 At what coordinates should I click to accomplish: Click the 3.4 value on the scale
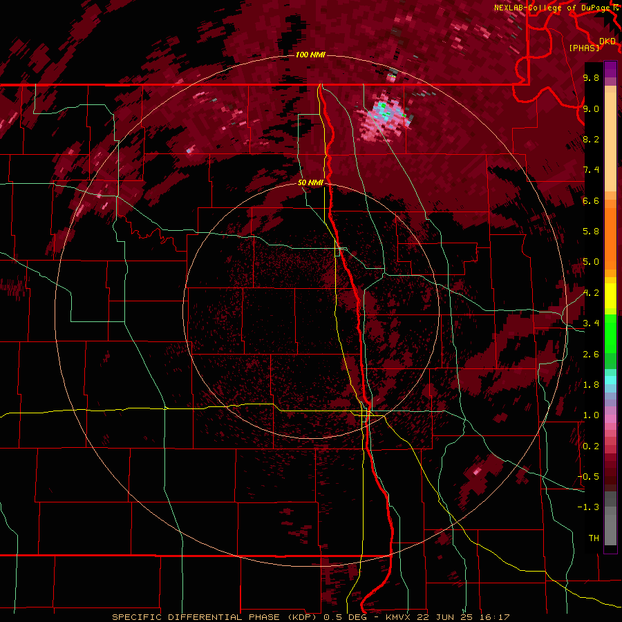pyautogui.click(x=591, y=323)
